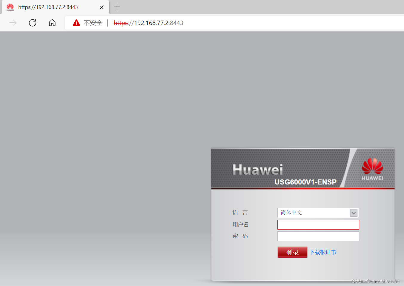404x286 pixels.
Task: Click the red 登录 login button
Action: (x=292, y=252)
